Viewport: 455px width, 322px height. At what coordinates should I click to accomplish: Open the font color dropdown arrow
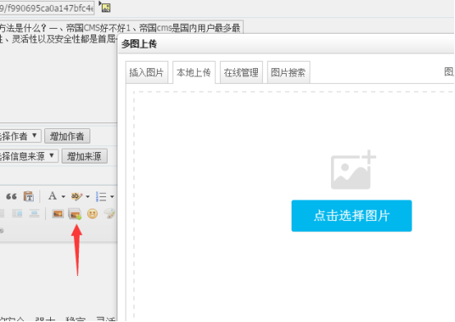click(x=63, y=196)
